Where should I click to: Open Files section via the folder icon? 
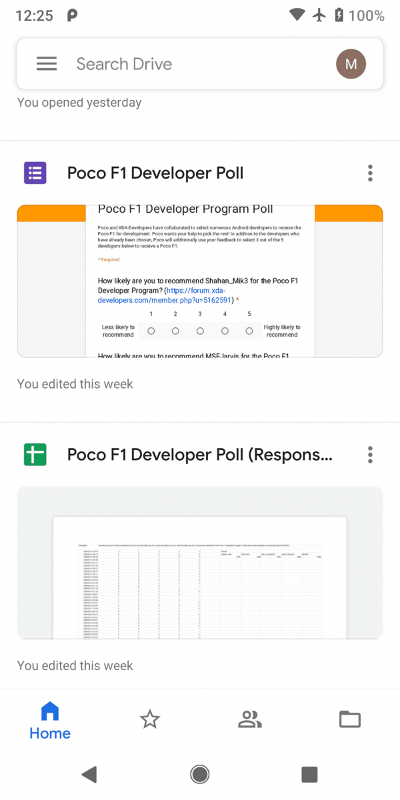click(x=349, y=719)
